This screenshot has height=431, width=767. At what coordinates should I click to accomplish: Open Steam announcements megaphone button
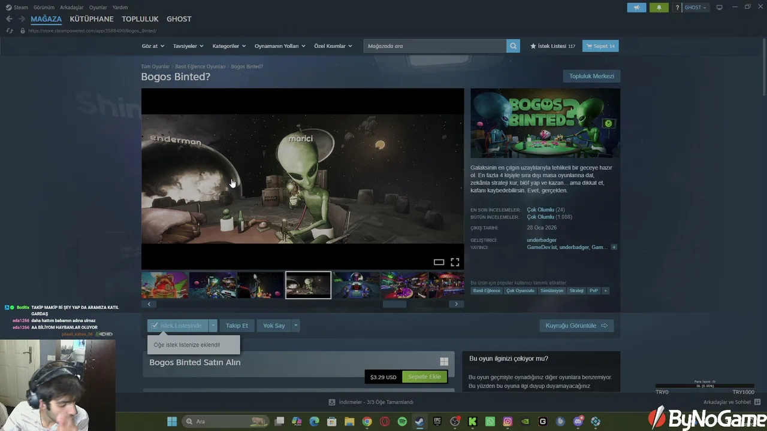[636, 7]
